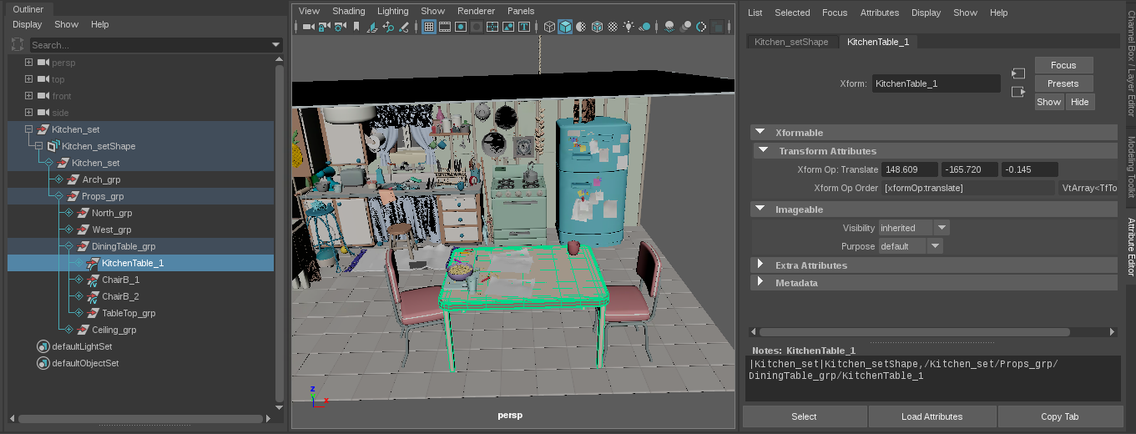Viewport: 1136px width, 434px height.
Task: Click the Copy Tab button
Action: pyautogui.click(x=1060, y=416)
